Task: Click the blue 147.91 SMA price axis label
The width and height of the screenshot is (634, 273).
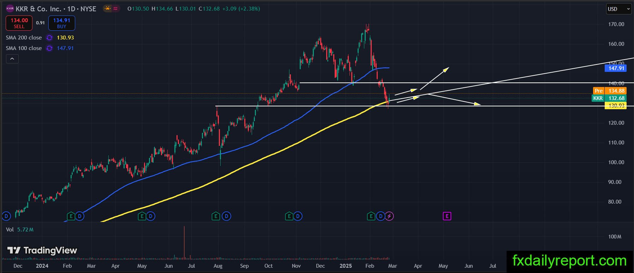Action: click(616, 68)
